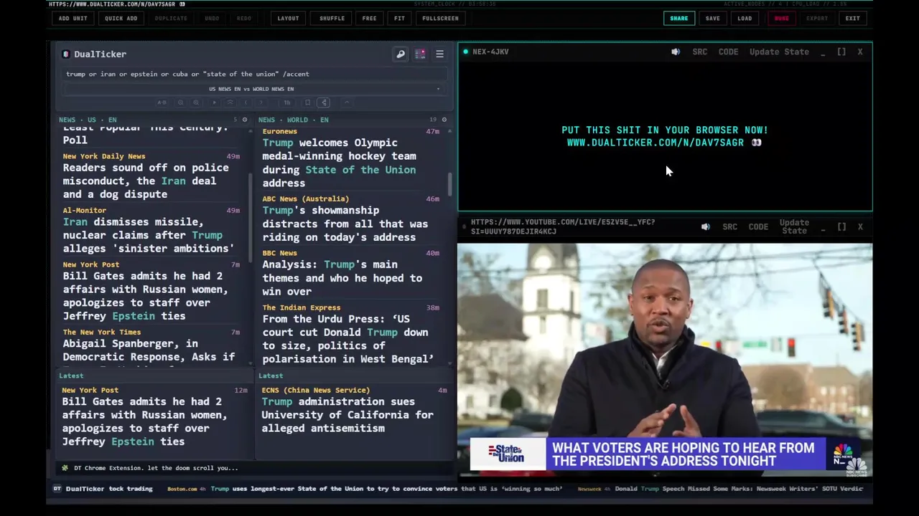Click the SAVE button
This screenshot has width=919, height=516.
[712, 18]
